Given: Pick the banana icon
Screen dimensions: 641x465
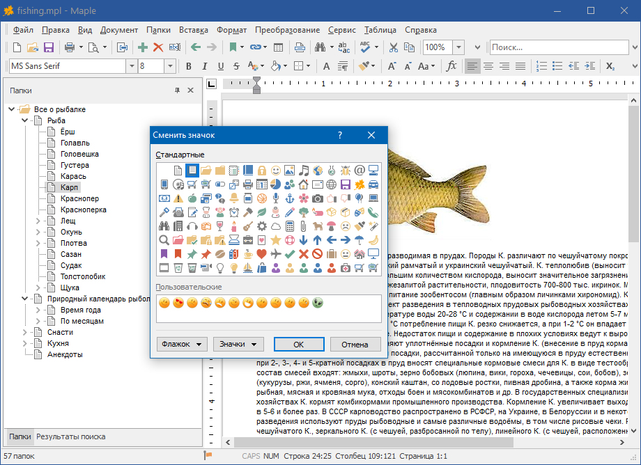Looking at the screenshot, I should (x=373, y=240).
